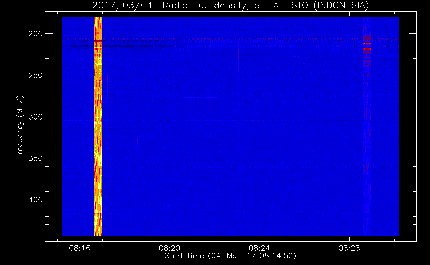Click the 400 frequency tick label

pyautogui.click(x=36, y=200)
